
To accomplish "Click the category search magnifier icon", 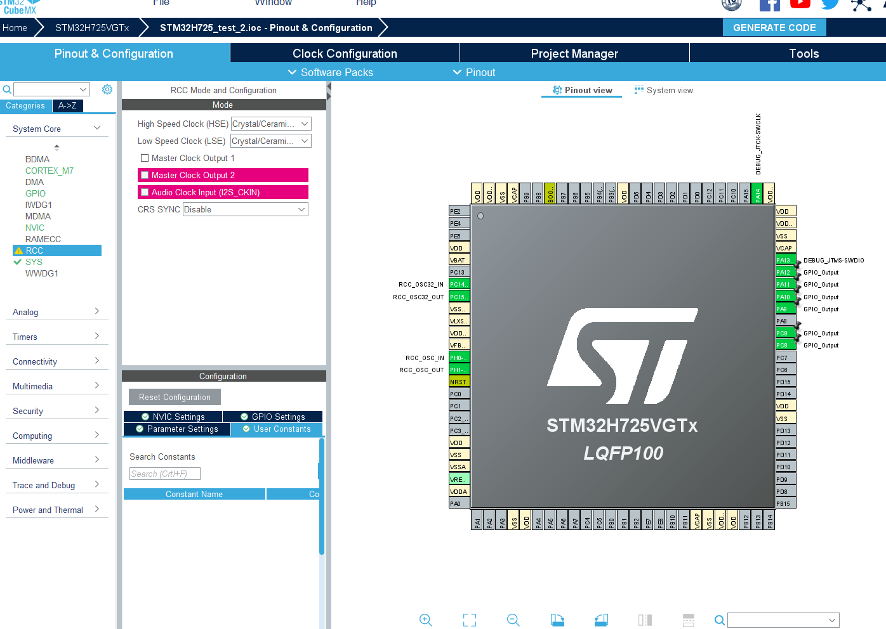I will click(x=6, y=89).
